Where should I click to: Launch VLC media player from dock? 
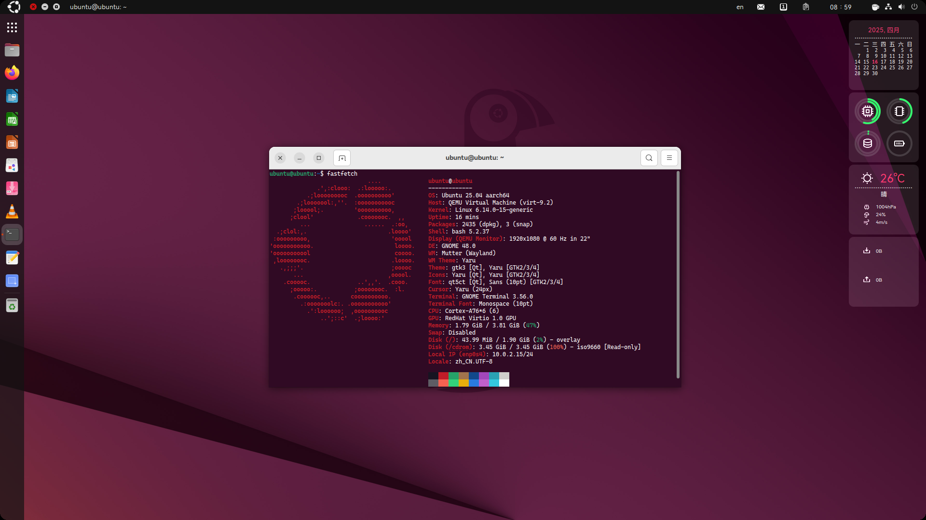tap(12, 211)
